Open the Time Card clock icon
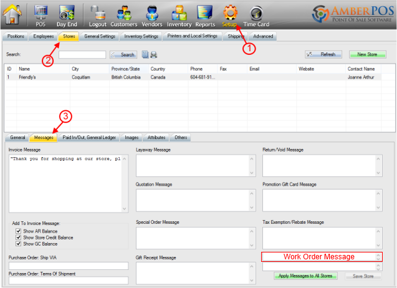Image resolution: width=397 pixels, height=288 pixels. point(256,16)
